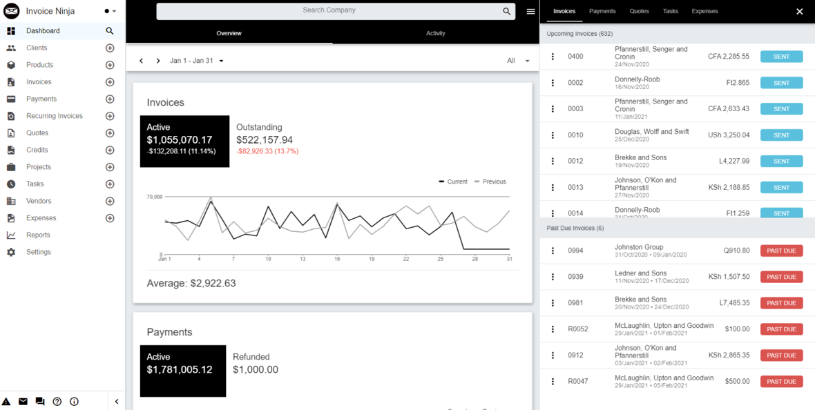Collapse the sidebar with chevron arrow
The height and width of the screenshot is (410, 815).
coord(117,401)
